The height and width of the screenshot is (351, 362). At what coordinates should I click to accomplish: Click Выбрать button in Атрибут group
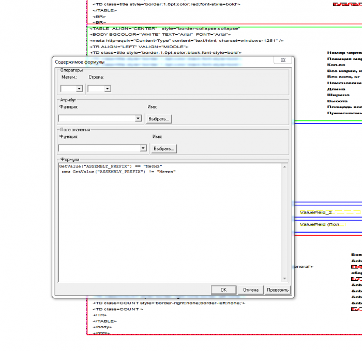pos(159,119)
